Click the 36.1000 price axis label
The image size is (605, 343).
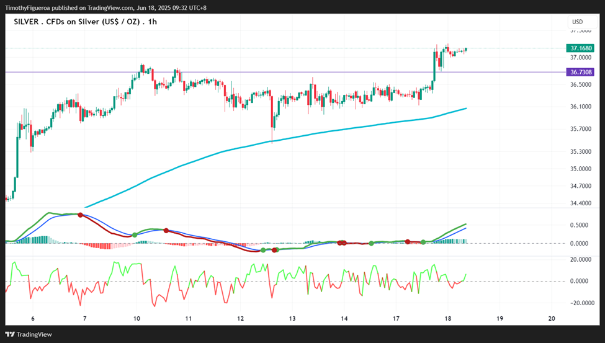coord(581,107)
